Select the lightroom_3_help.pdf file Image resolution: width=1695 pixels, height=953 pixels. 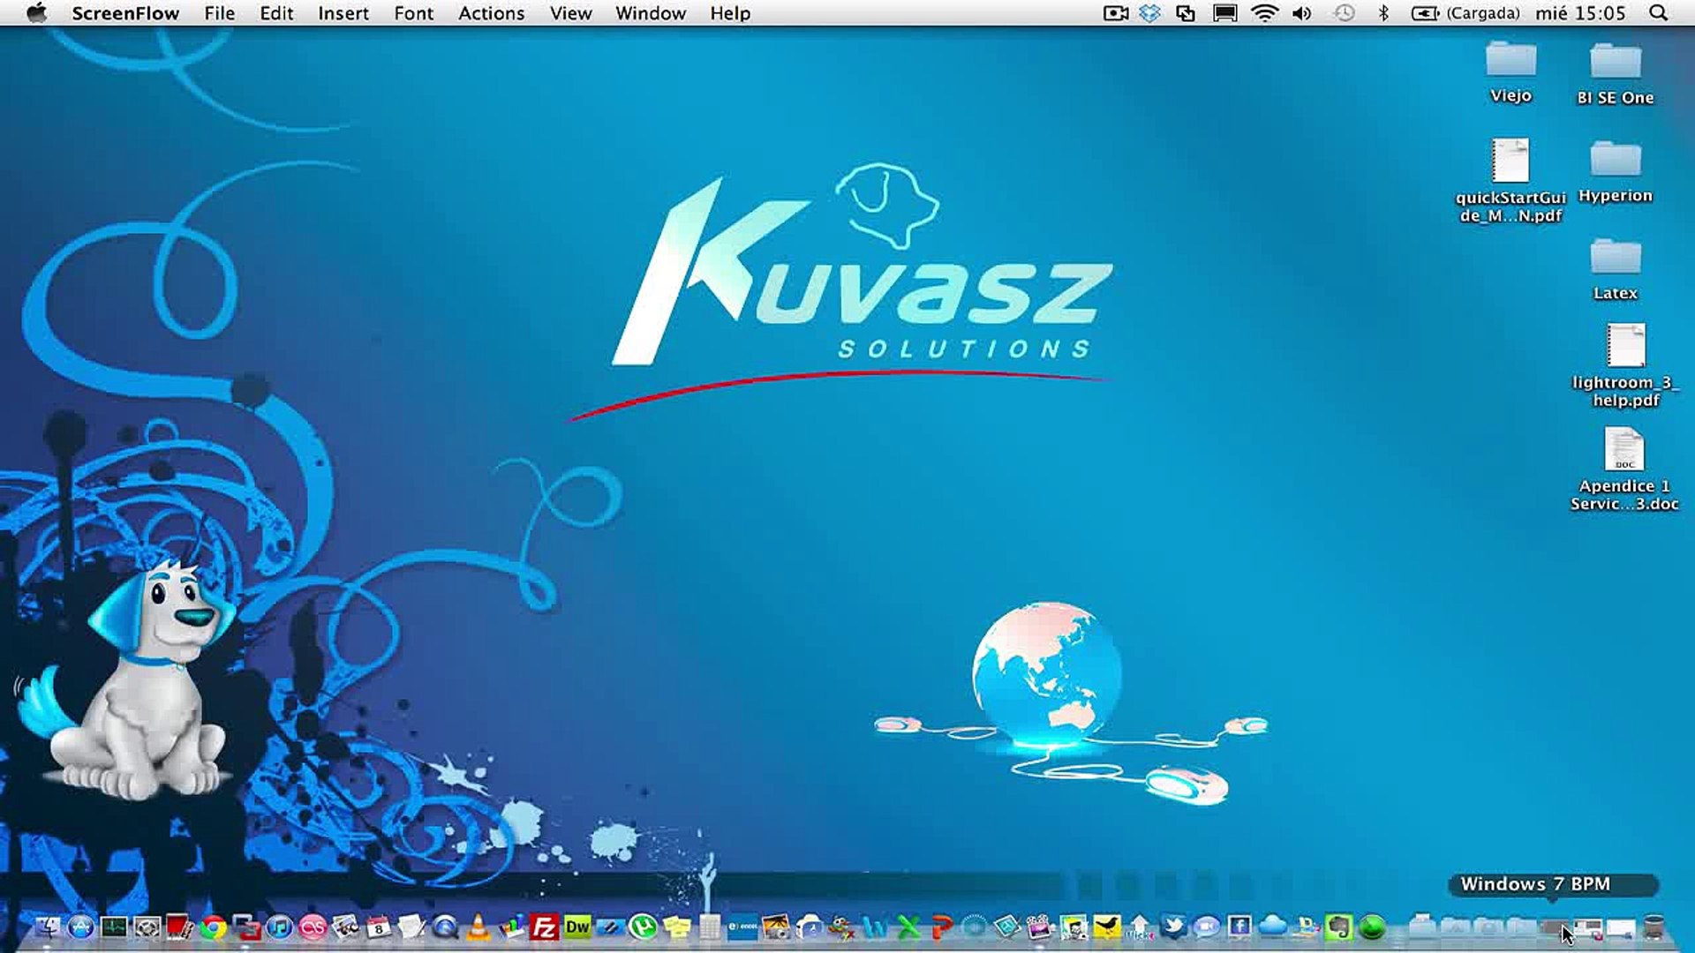pos(1626,365)
